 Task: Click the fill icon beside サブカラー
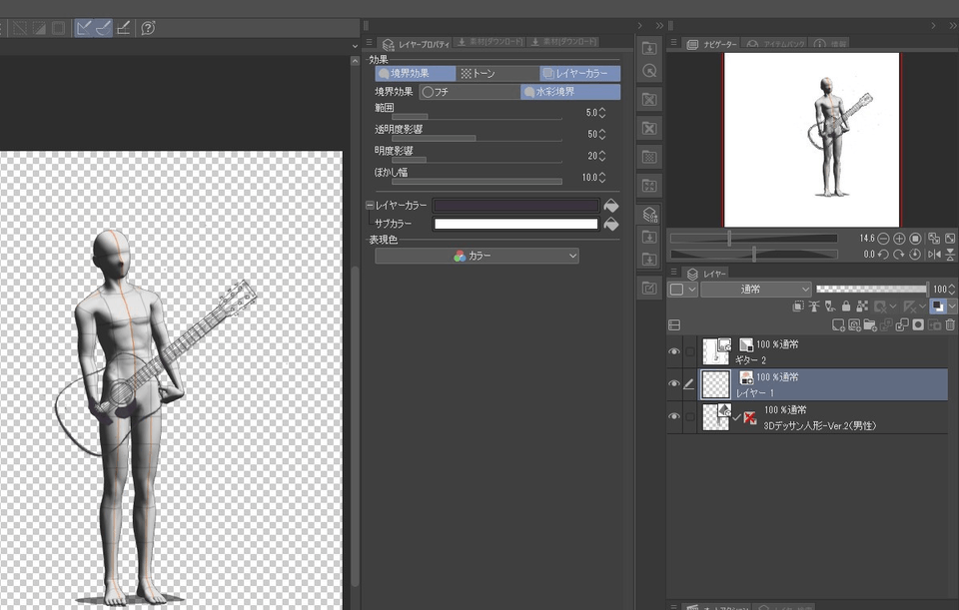point(611,225)
